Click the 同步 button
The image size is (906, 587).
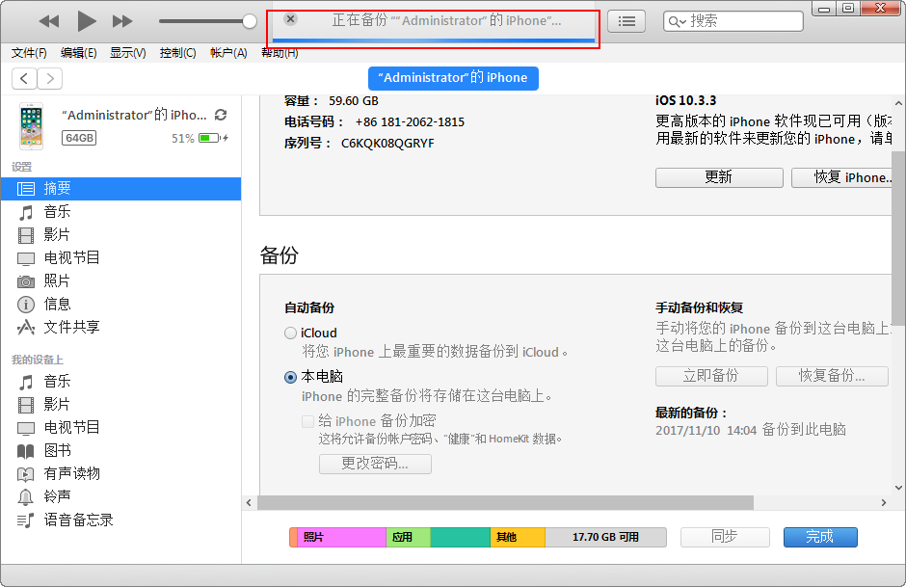click(725, 537)
